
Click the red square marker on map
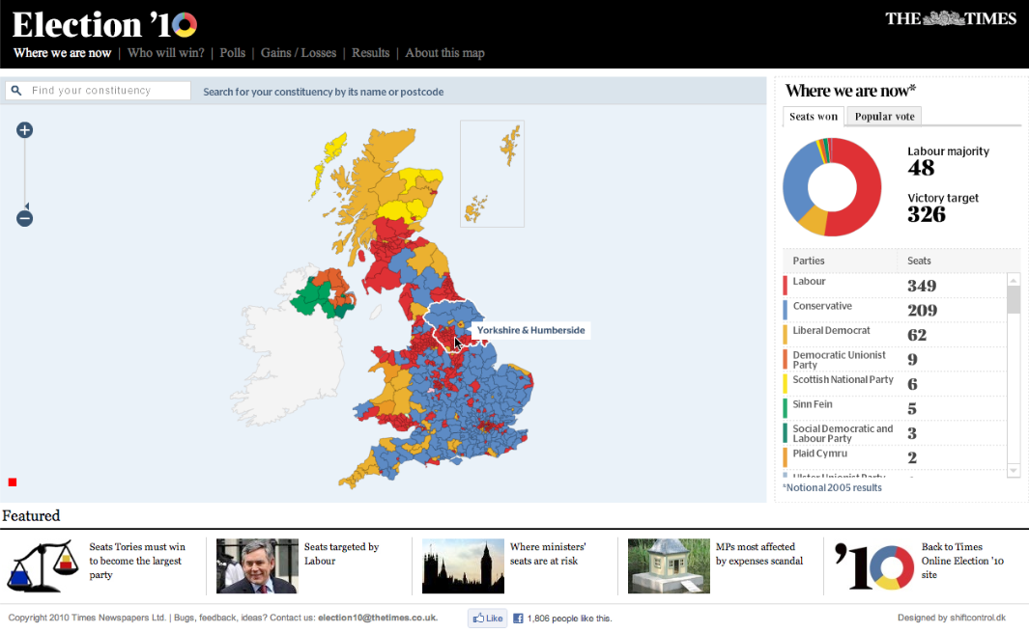click(x=13, y=482)
